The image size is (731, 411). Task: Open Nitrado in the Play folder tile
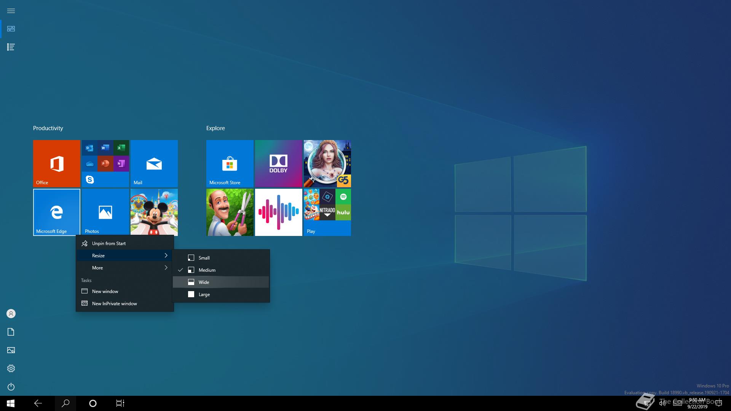(327, 212)
